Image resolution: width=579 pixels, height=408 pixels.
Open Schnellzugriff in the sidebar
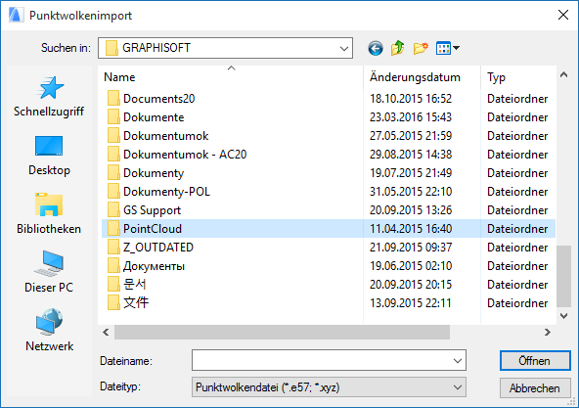(x=49, y=97)
